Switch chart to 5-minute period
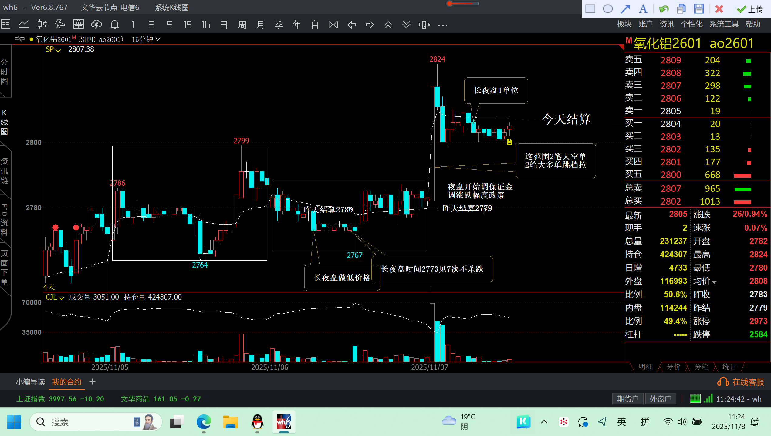This screenshot has width=771, height=436. [170, 25]
